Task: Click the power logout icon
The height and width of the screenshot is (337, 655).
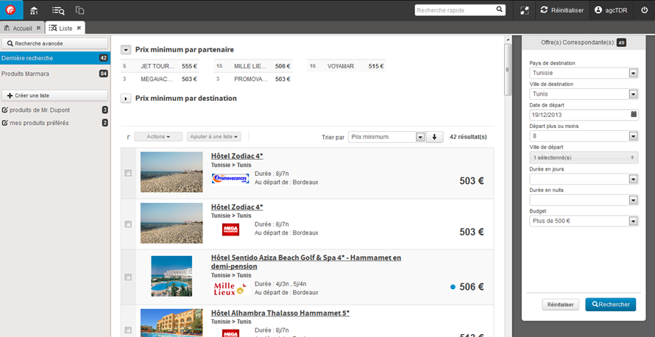Action: (644, 10)
